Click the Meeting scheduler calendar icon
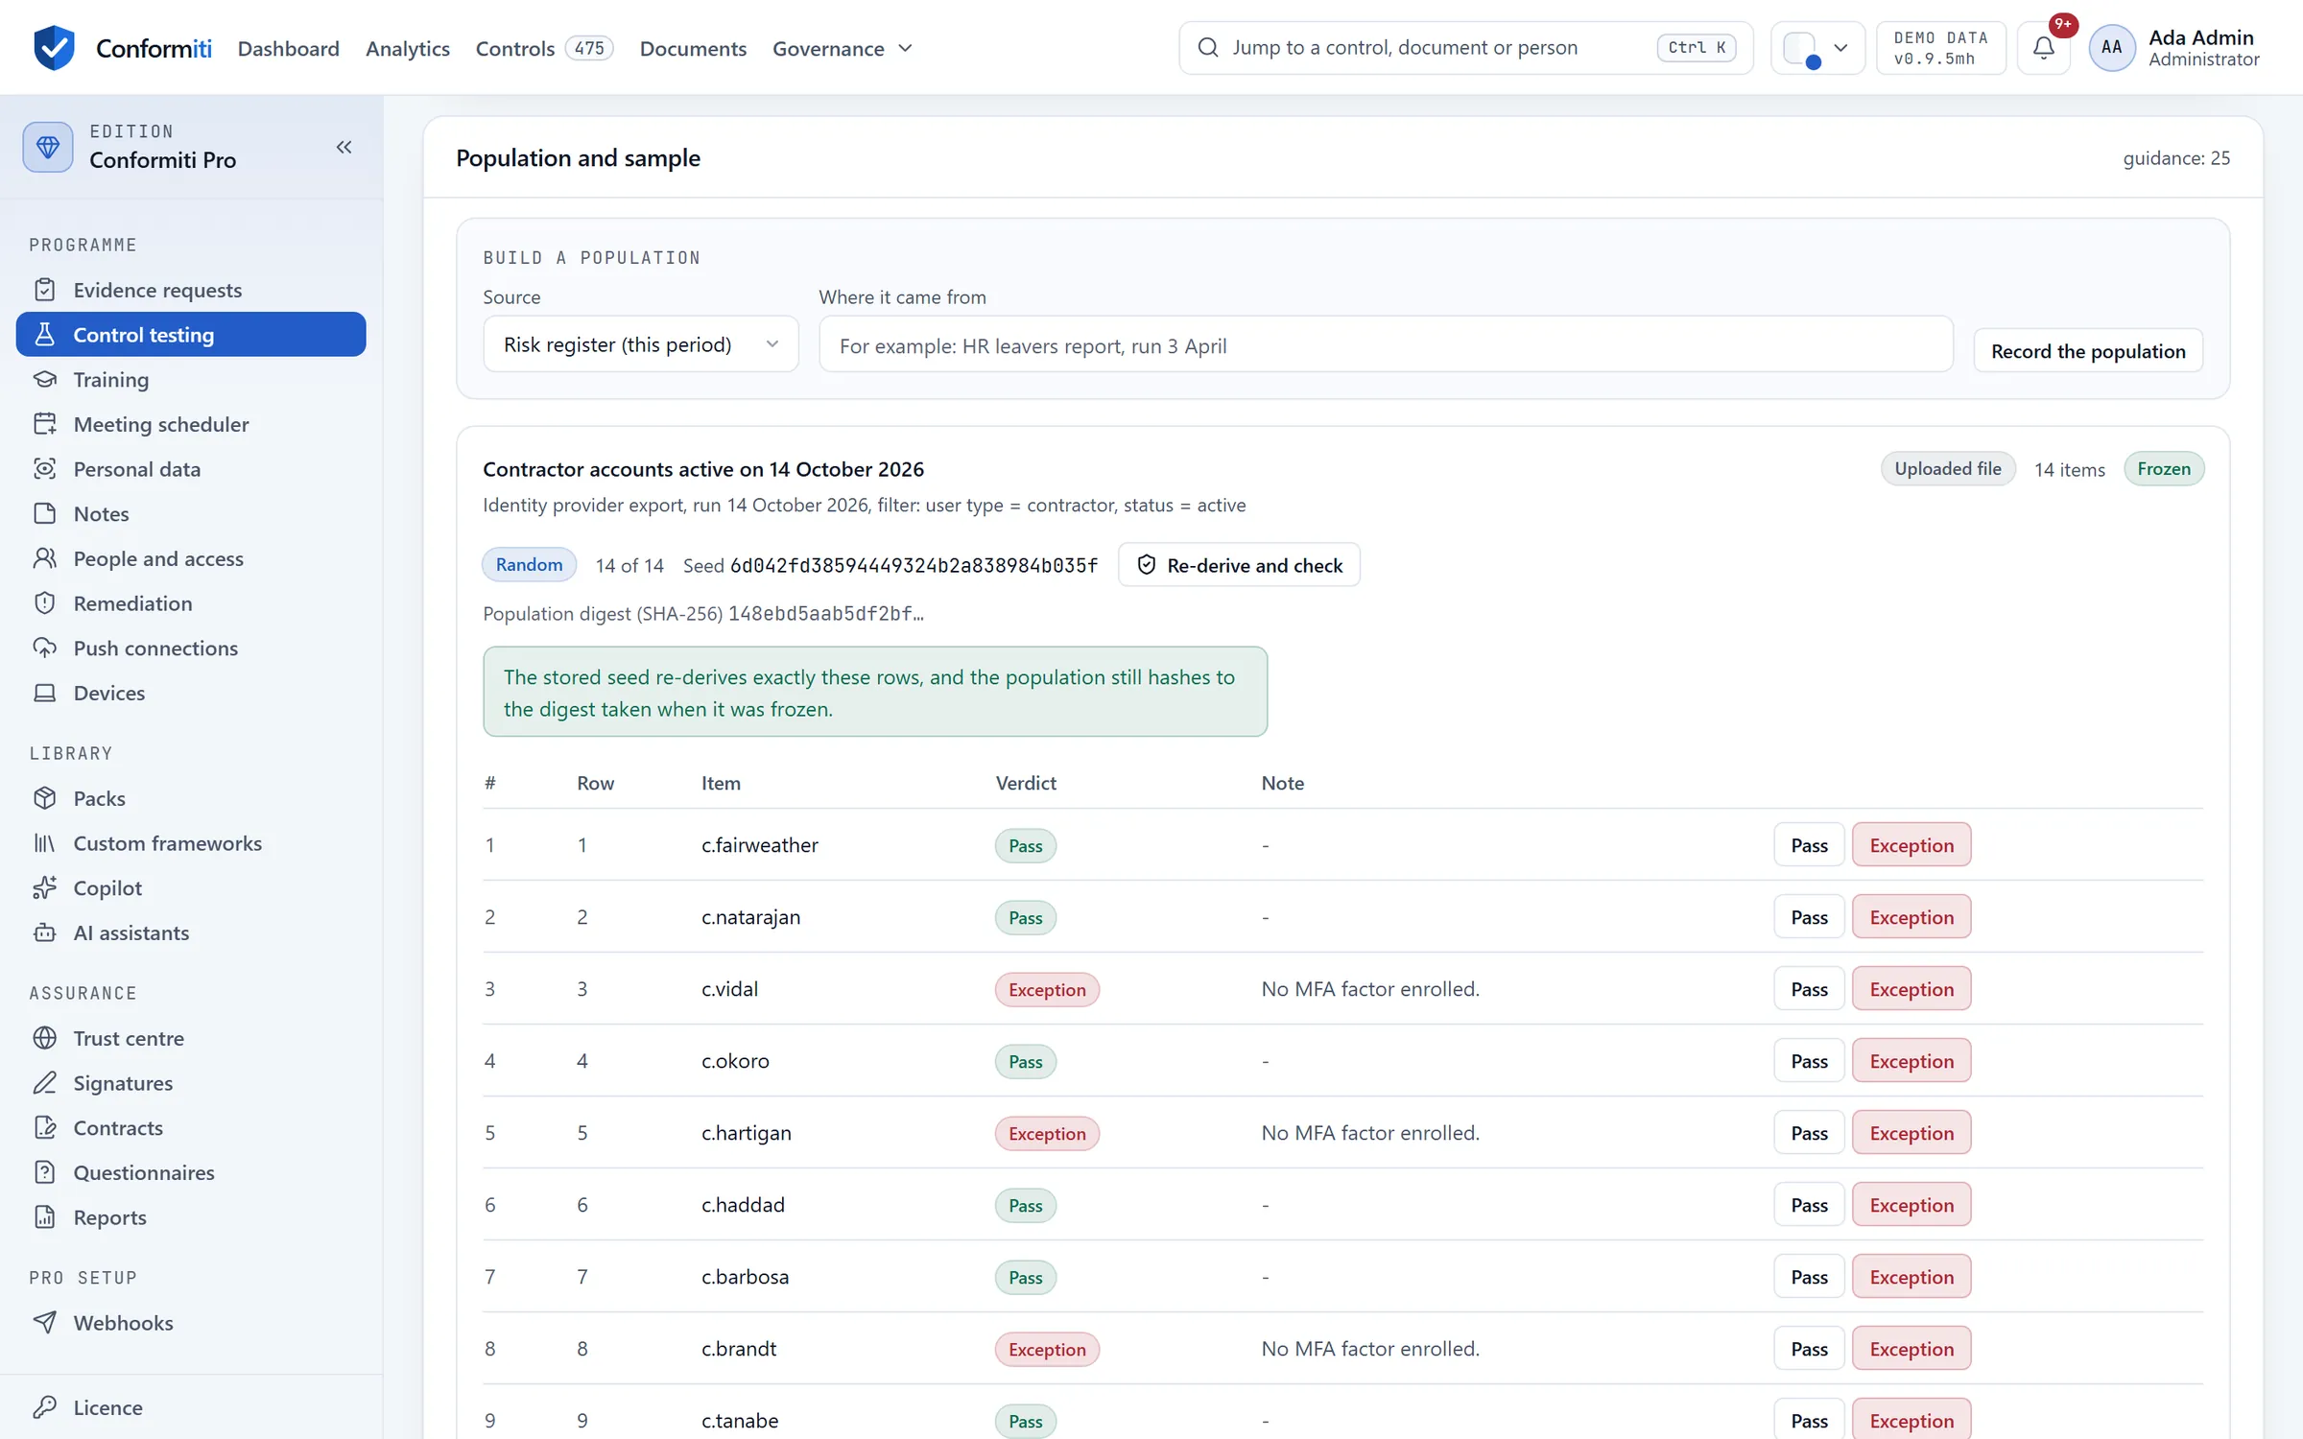 click(45, 424)
